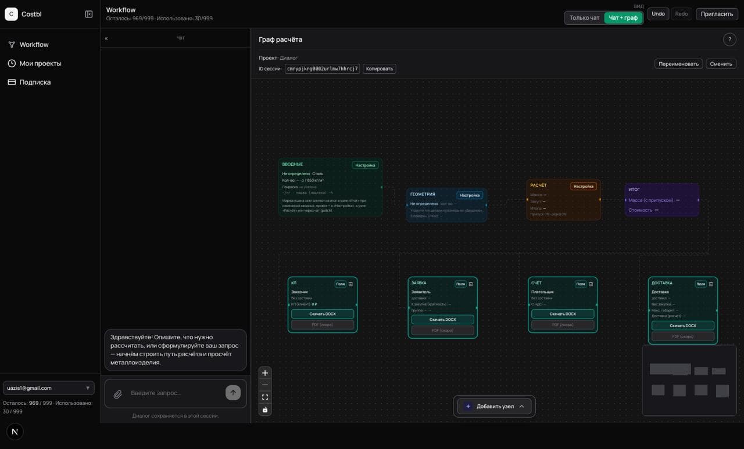Download DOCX from the КП node
744x449 pixels.
point(323,314)
